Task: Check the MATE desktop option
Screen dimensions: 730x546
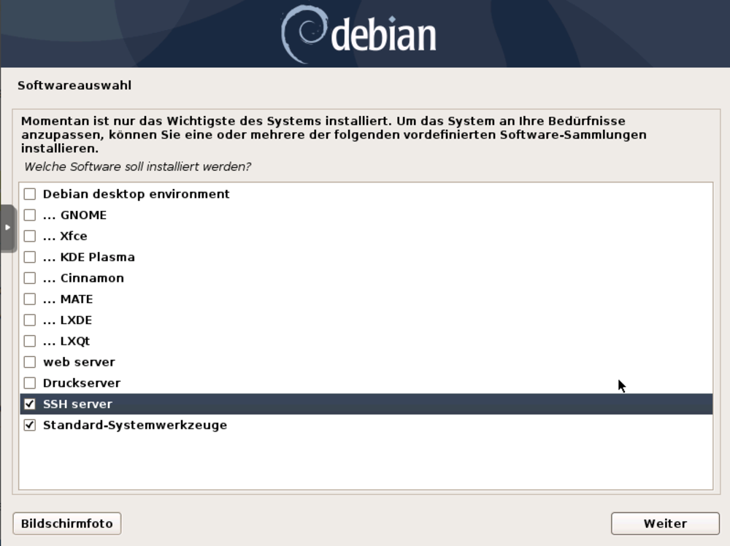Action: [x=30, y=299]
